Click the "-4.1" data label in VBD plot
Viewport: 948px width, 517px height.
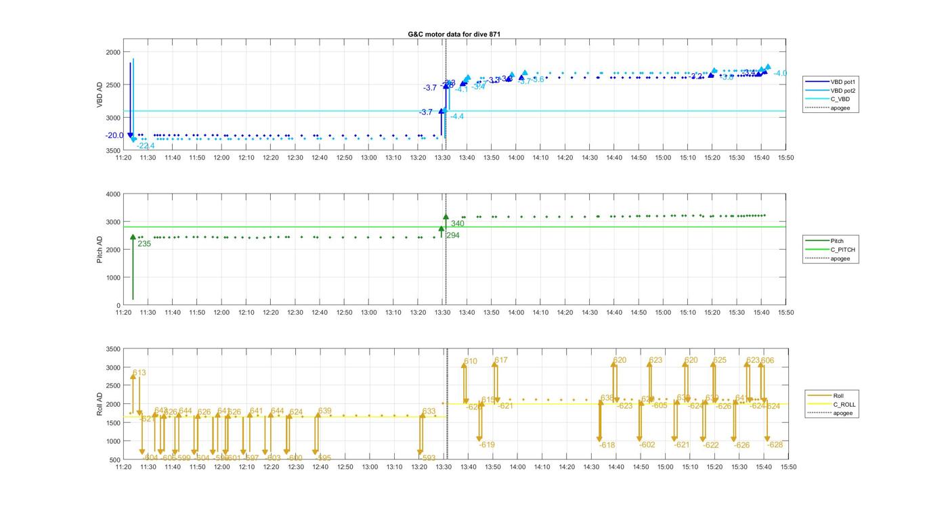(x=461, y=89)
